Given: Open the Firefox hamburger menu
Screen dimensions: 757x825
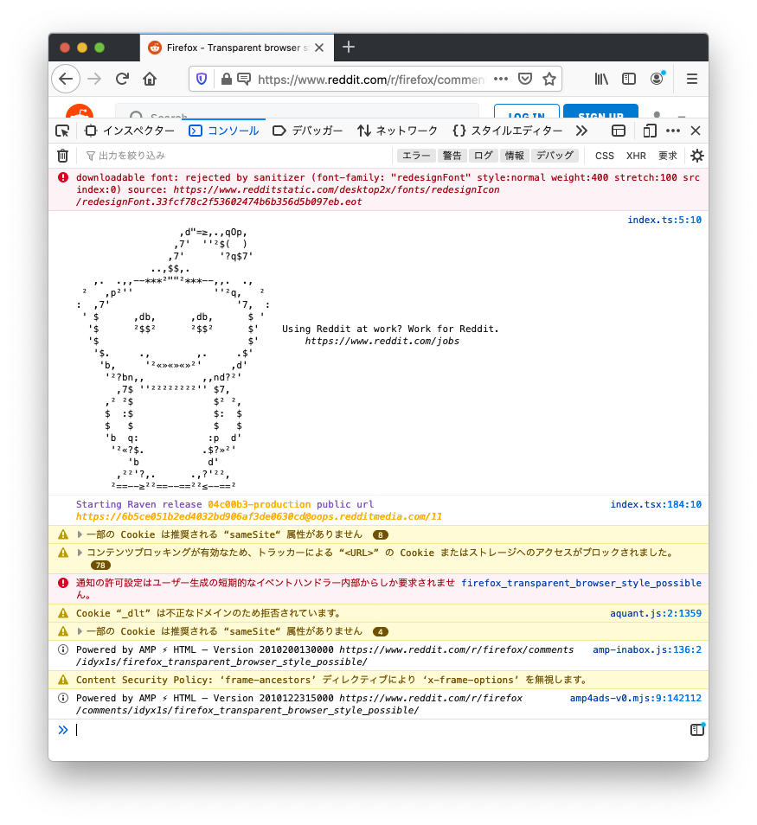Looking at the screenshot, I should tap(691, 79).
